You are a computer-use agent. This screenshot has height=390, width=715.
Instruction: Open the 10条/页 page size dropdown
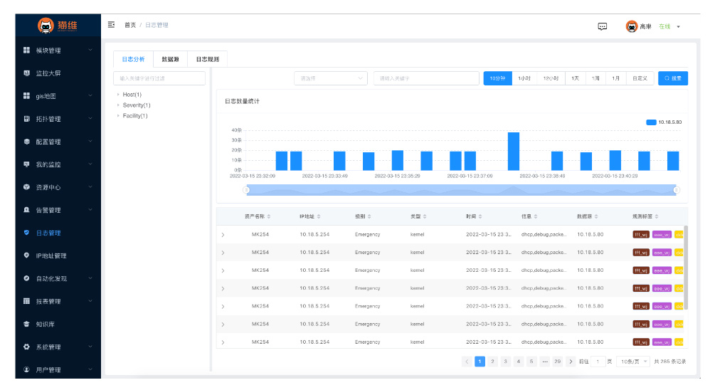pos(633,362)
